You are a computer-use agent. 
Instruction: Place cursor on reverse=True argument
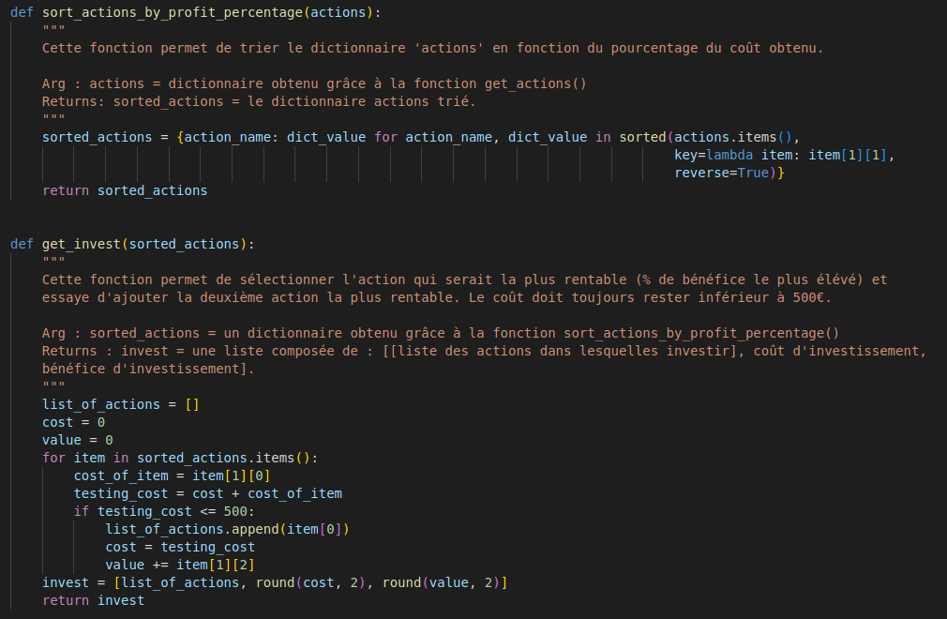(726, 173)
